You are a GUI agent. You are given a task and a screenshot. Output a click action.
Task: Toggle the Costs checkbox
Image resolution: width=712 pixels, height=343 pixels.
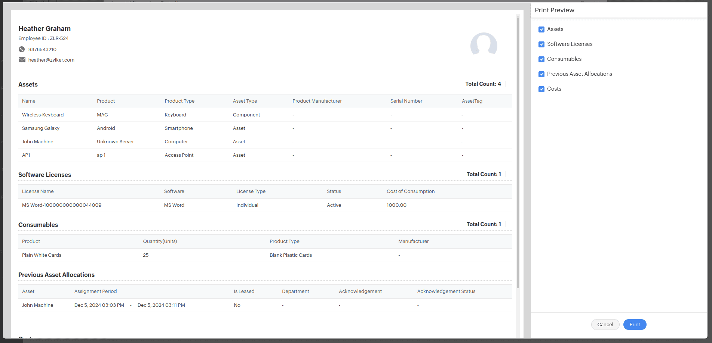coord(541,89)
